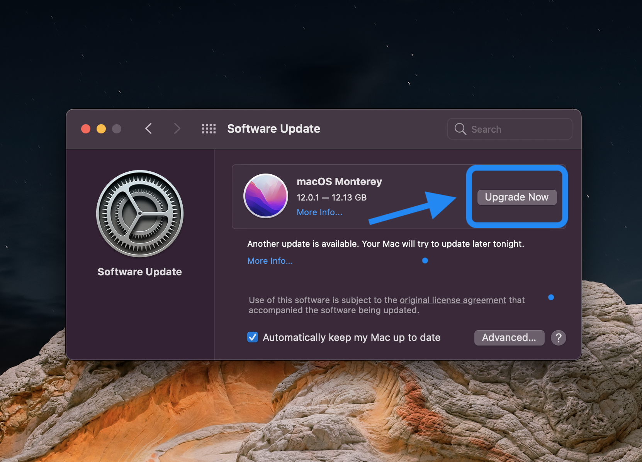This screenshot has width=642, height=462.
Task: Click the macOS Monterey installer icon
Action: tap(266, 196)
